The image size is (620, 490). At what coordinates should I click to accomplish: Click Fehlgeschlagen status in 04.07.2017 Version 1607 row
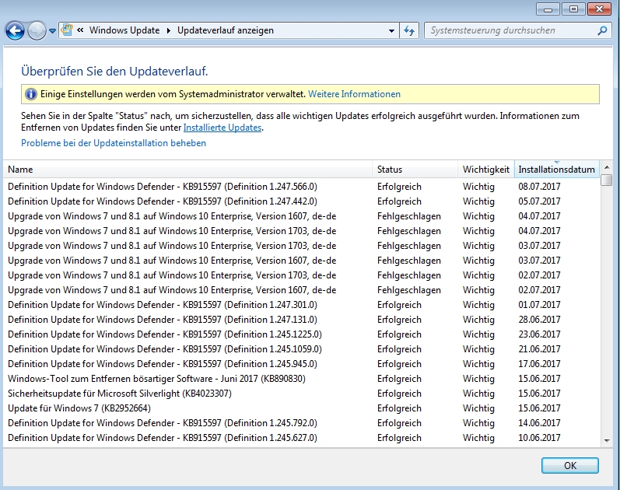pos(409,216)
